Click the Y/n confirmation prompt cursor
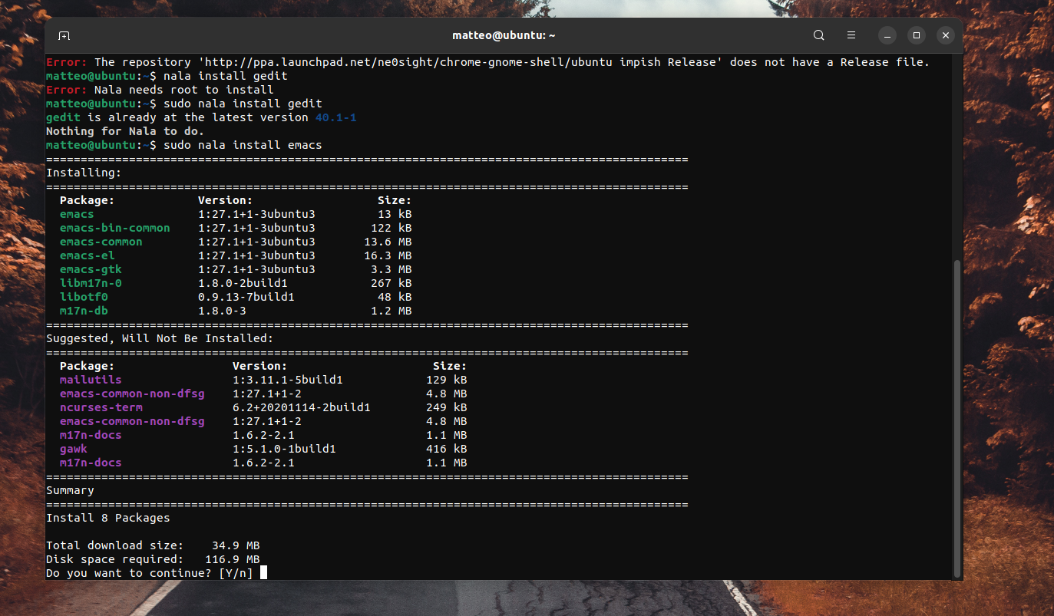This screenshot has width=1054, height=616. (x=263, y=572)
